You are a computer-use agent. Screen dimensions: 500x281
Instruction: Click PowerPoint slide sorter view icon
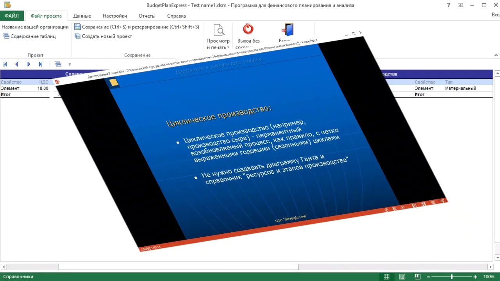[424, 204]
